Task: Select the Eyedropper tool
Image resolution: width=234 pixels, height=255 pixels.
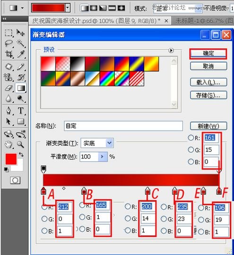Action: pyautogui.click(x=21, y=54)
